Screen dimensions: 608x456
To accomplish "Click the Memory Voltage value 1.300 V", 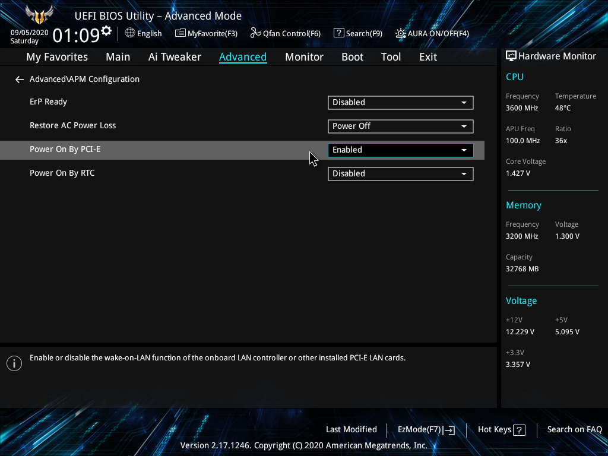I will [x=567, y=236].
